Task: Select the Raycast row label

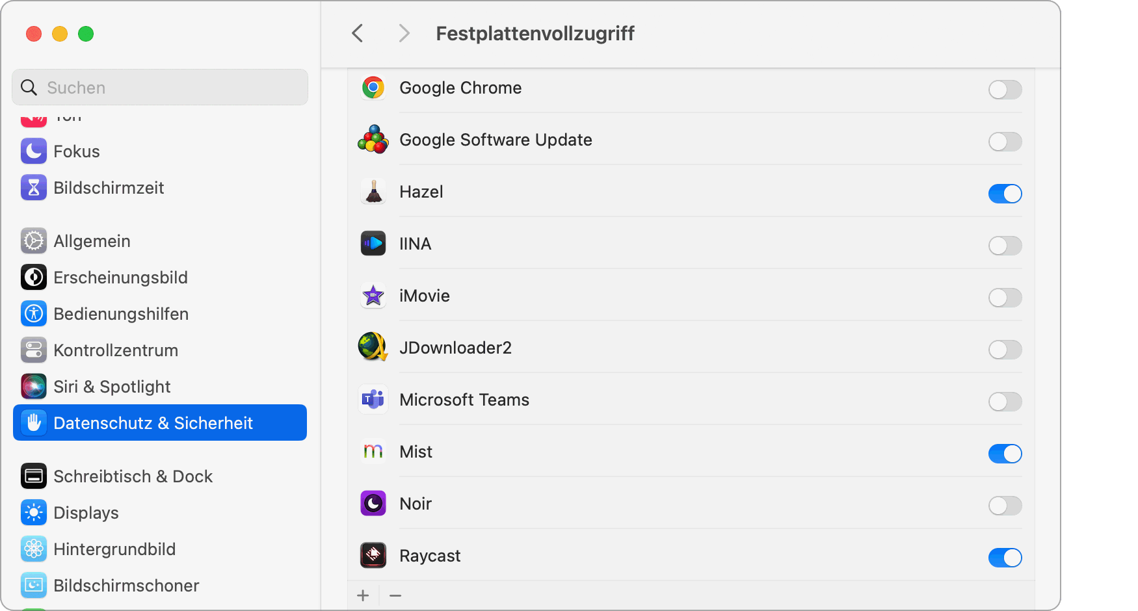Action: tap(430, 556)
